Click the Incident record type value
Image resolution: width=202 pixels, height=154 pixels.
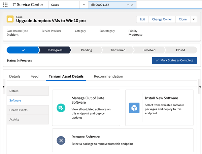(x=12, y=35)
